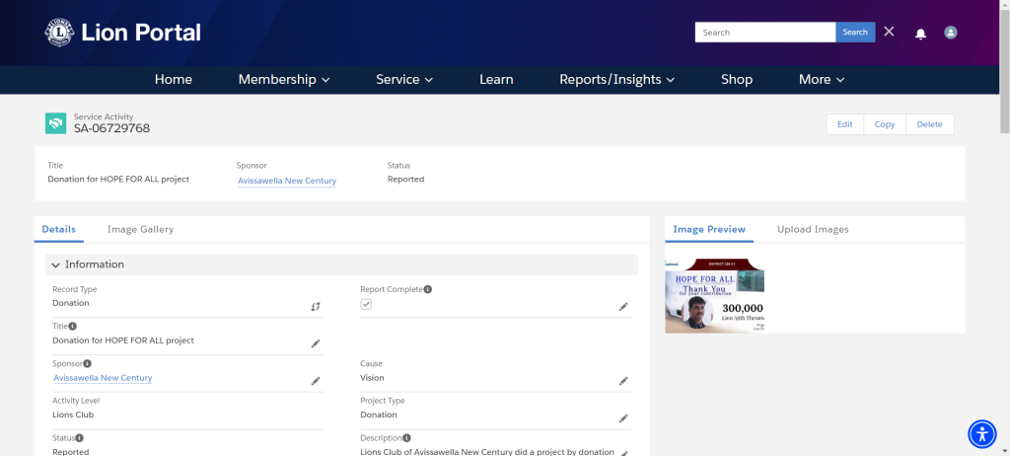Show info tooltip beside Title label
Image resolution: width=1010 pixels, height=456 pixels.
pyautogui.click(x=73, y=327)
